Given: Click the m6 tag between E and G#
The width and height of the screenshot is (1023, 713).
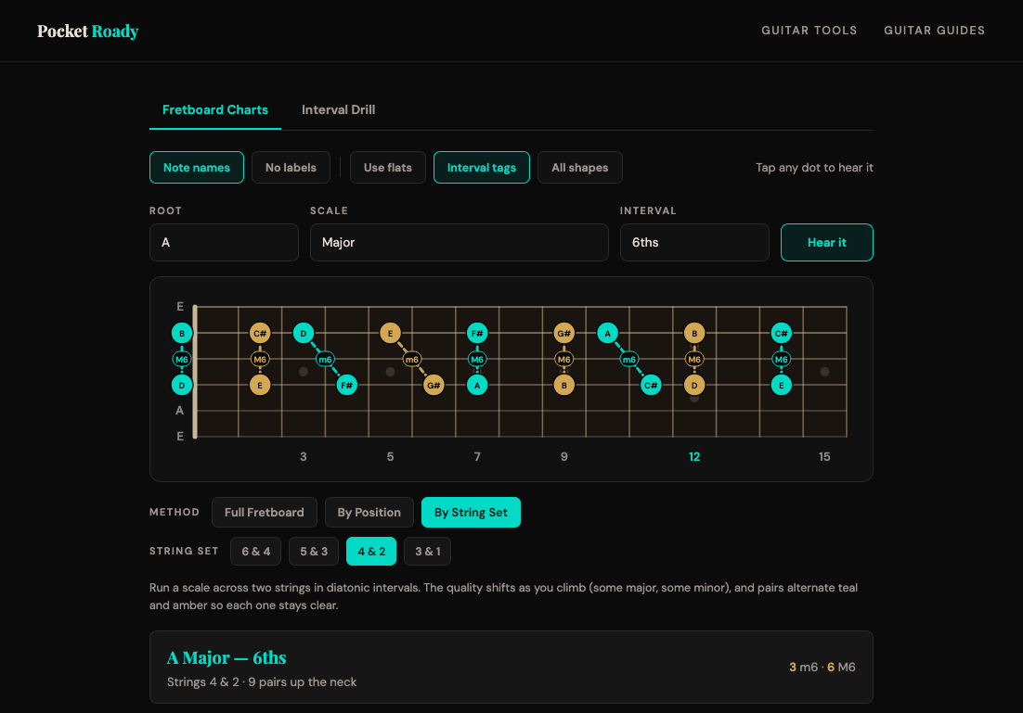Looking at the screenshot, I should [411, 359].
